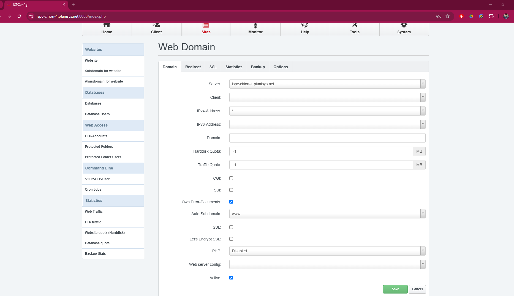The height and width of the screenshot is (296, 514).
Task: Open Web Traffic statistics link
Action: (113, 212)
